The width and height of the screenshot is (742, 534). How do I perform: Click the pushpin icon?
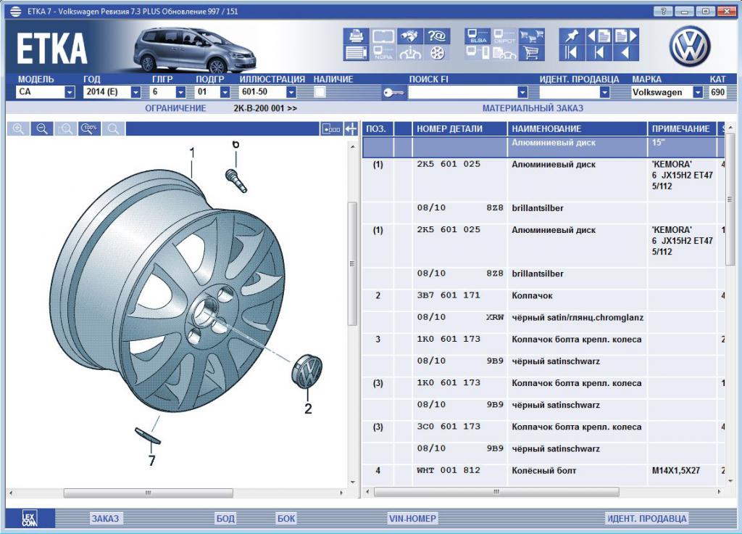pos(571,36)
